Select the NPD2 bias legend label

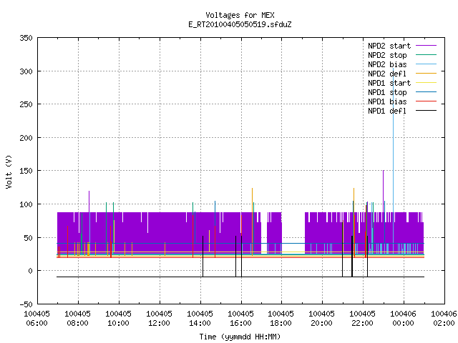(x=387, y=64)
